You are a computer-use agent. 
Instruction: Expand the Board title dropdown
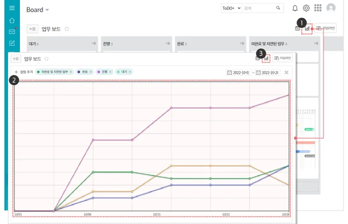(x=47, y=10)
